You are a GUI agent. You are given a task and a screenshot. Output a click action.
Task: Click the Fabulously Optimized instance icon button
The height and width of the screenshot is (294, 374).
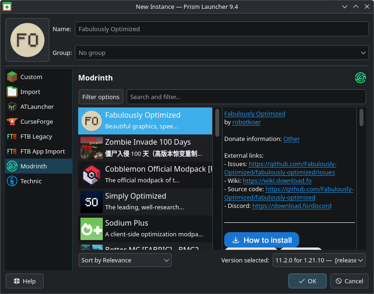pyautogui.click(x=27, y=40)
